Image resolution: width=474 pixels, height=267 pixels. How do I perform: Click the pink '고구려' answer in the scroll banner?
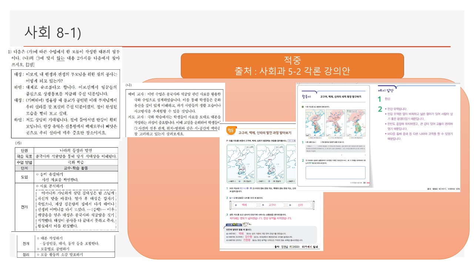click(272, 205)
